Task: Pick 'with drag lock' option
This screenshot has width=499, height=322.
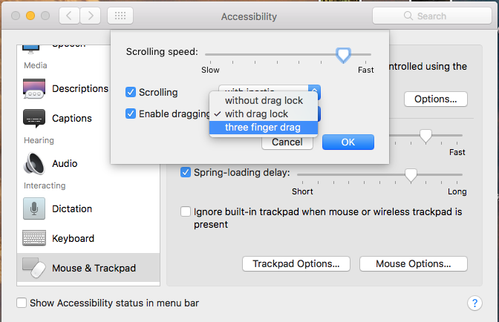Action: [263, 114]
